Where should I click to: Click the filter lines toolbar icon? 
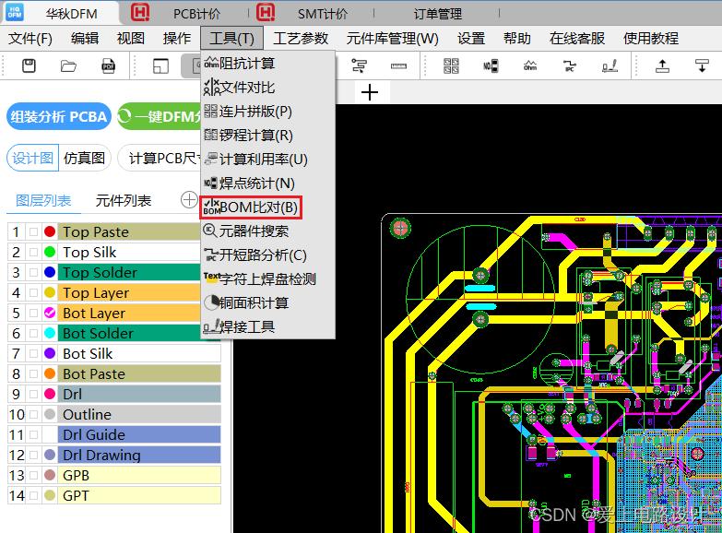(360, 65)
